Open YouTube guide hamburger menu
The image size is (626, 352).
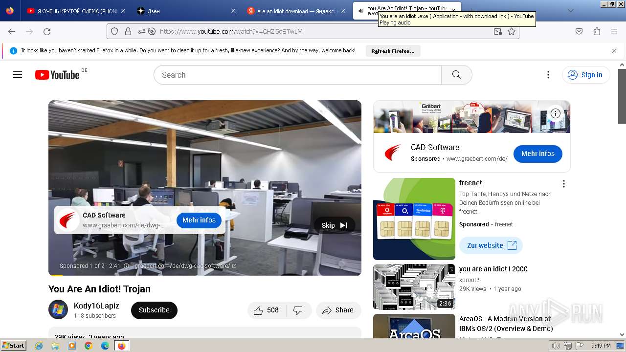pyautogui.click(x=18, y=75)
